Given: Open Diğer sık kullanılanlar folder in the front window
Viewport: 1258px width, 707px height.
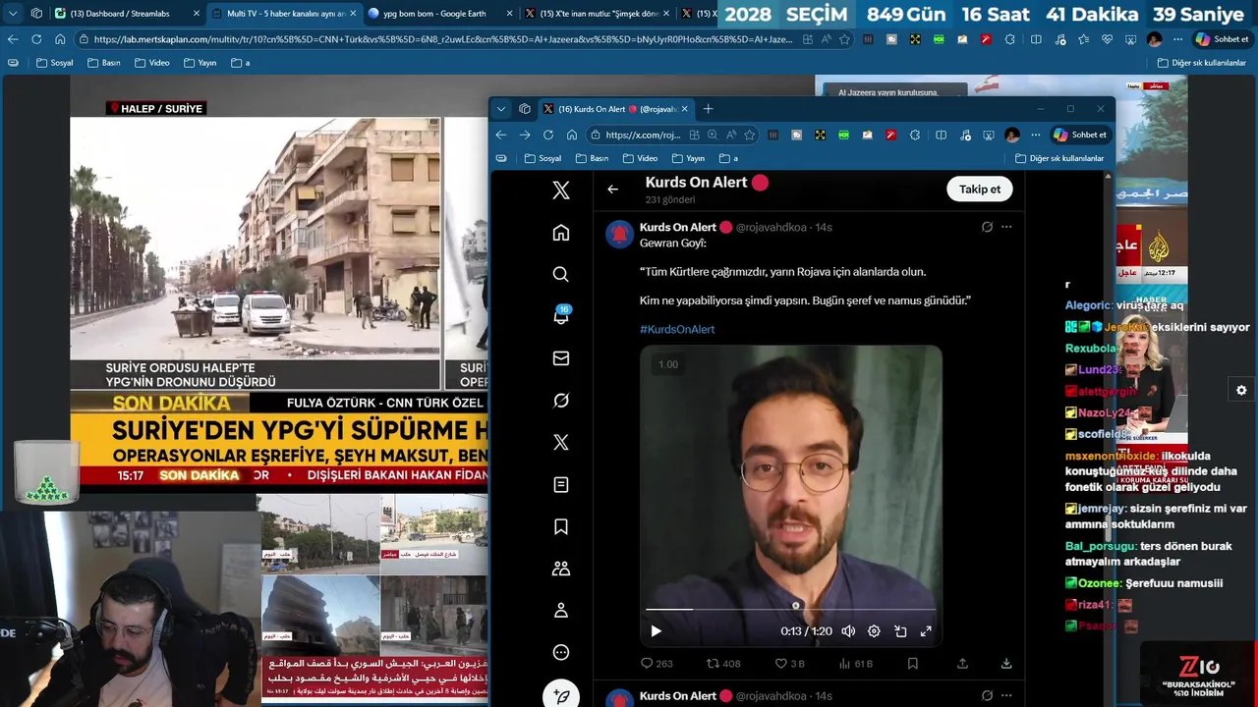Looking at the screenshot, I should pos(1059,158).
